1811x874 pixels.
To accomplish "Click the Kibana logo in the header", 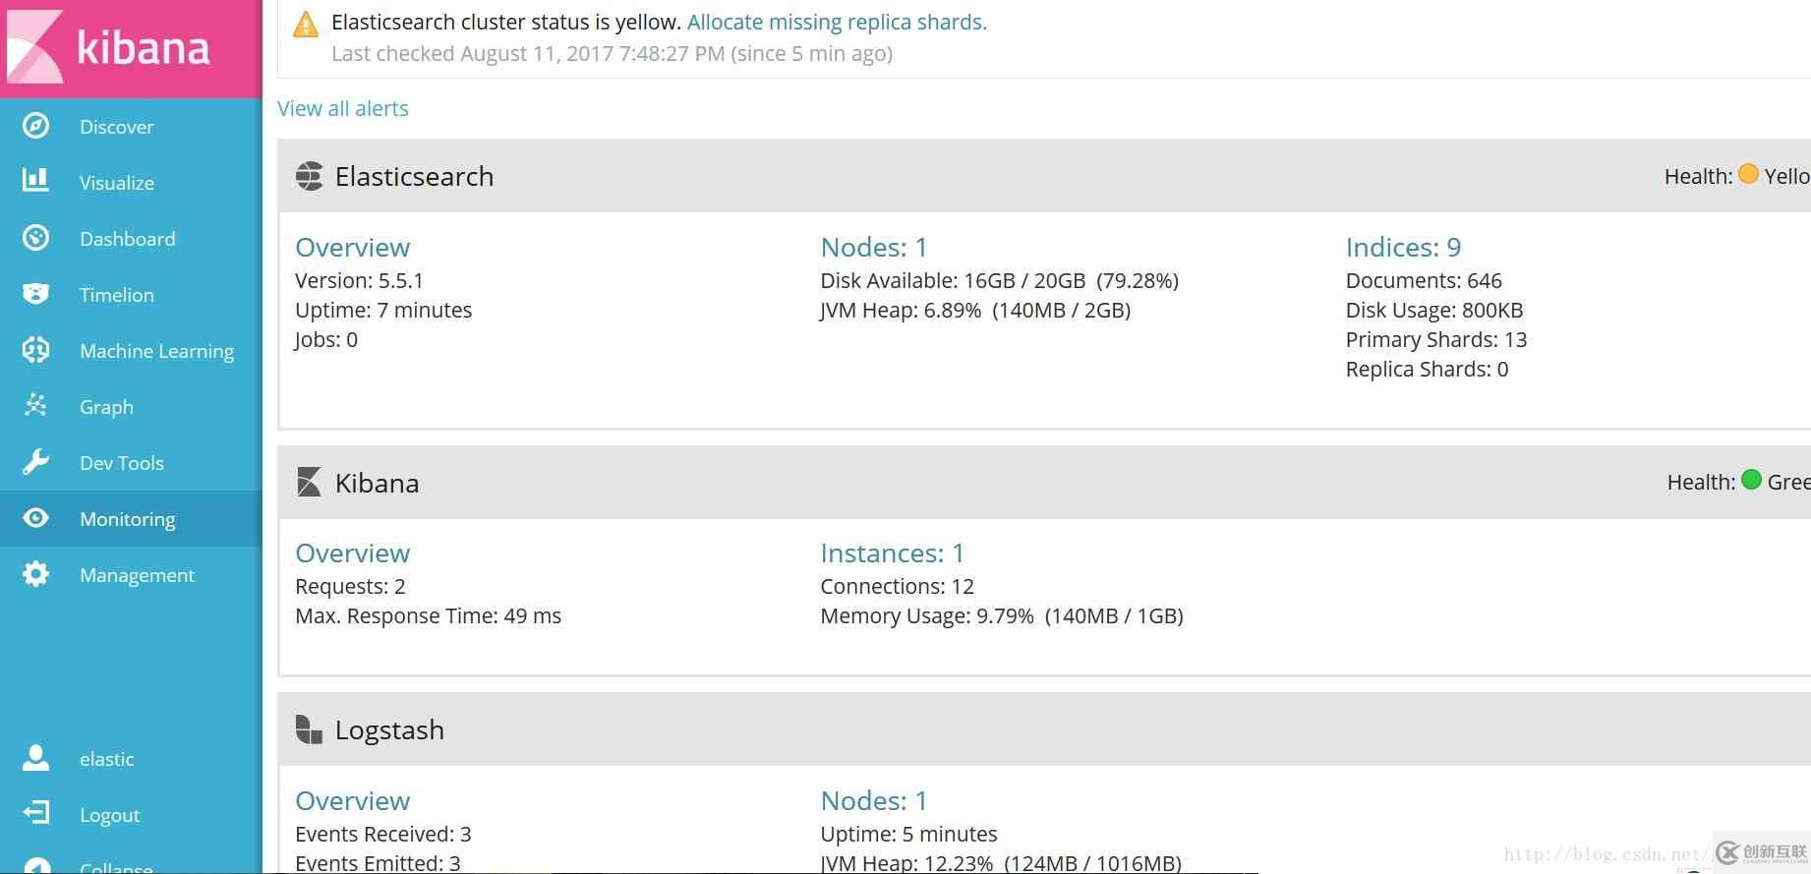I will (108, 47).
